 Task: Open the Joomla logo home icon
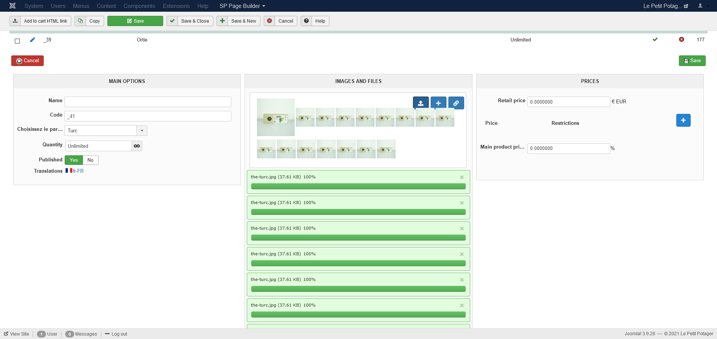click(12, 6)
